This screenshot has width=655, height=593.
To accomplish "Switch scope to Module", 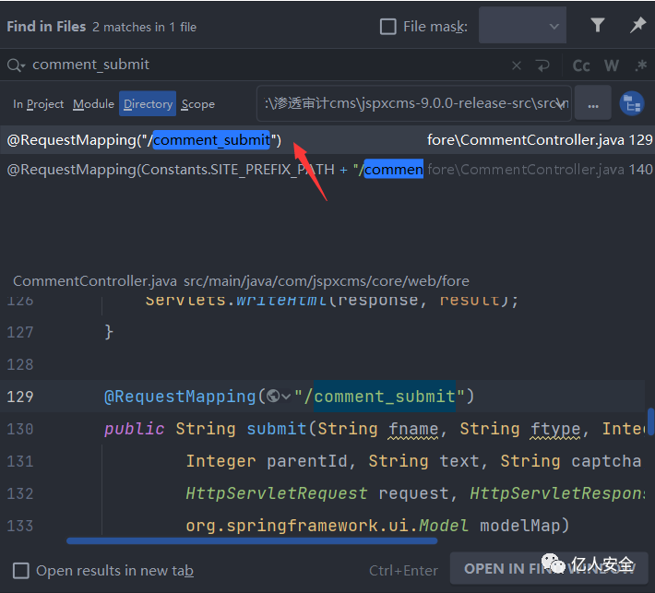I will pyautogui.click(x=93, y=104).
